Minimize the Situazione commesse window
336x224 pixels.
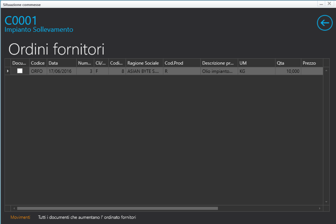pos(321,3)
